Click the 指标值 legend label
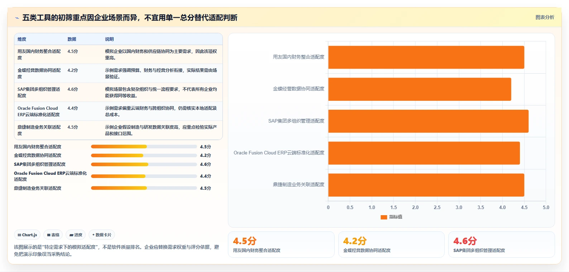 tap(396, 217)
